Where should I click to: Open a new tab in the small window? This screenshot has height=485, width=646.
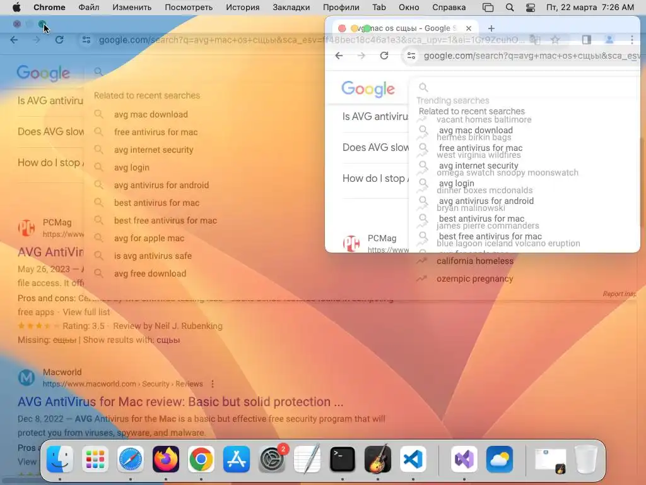pos(491,28)
